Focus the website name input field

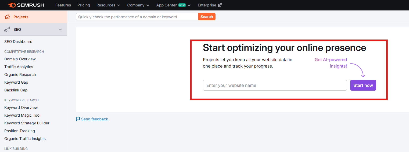click(x=275, y=85)
